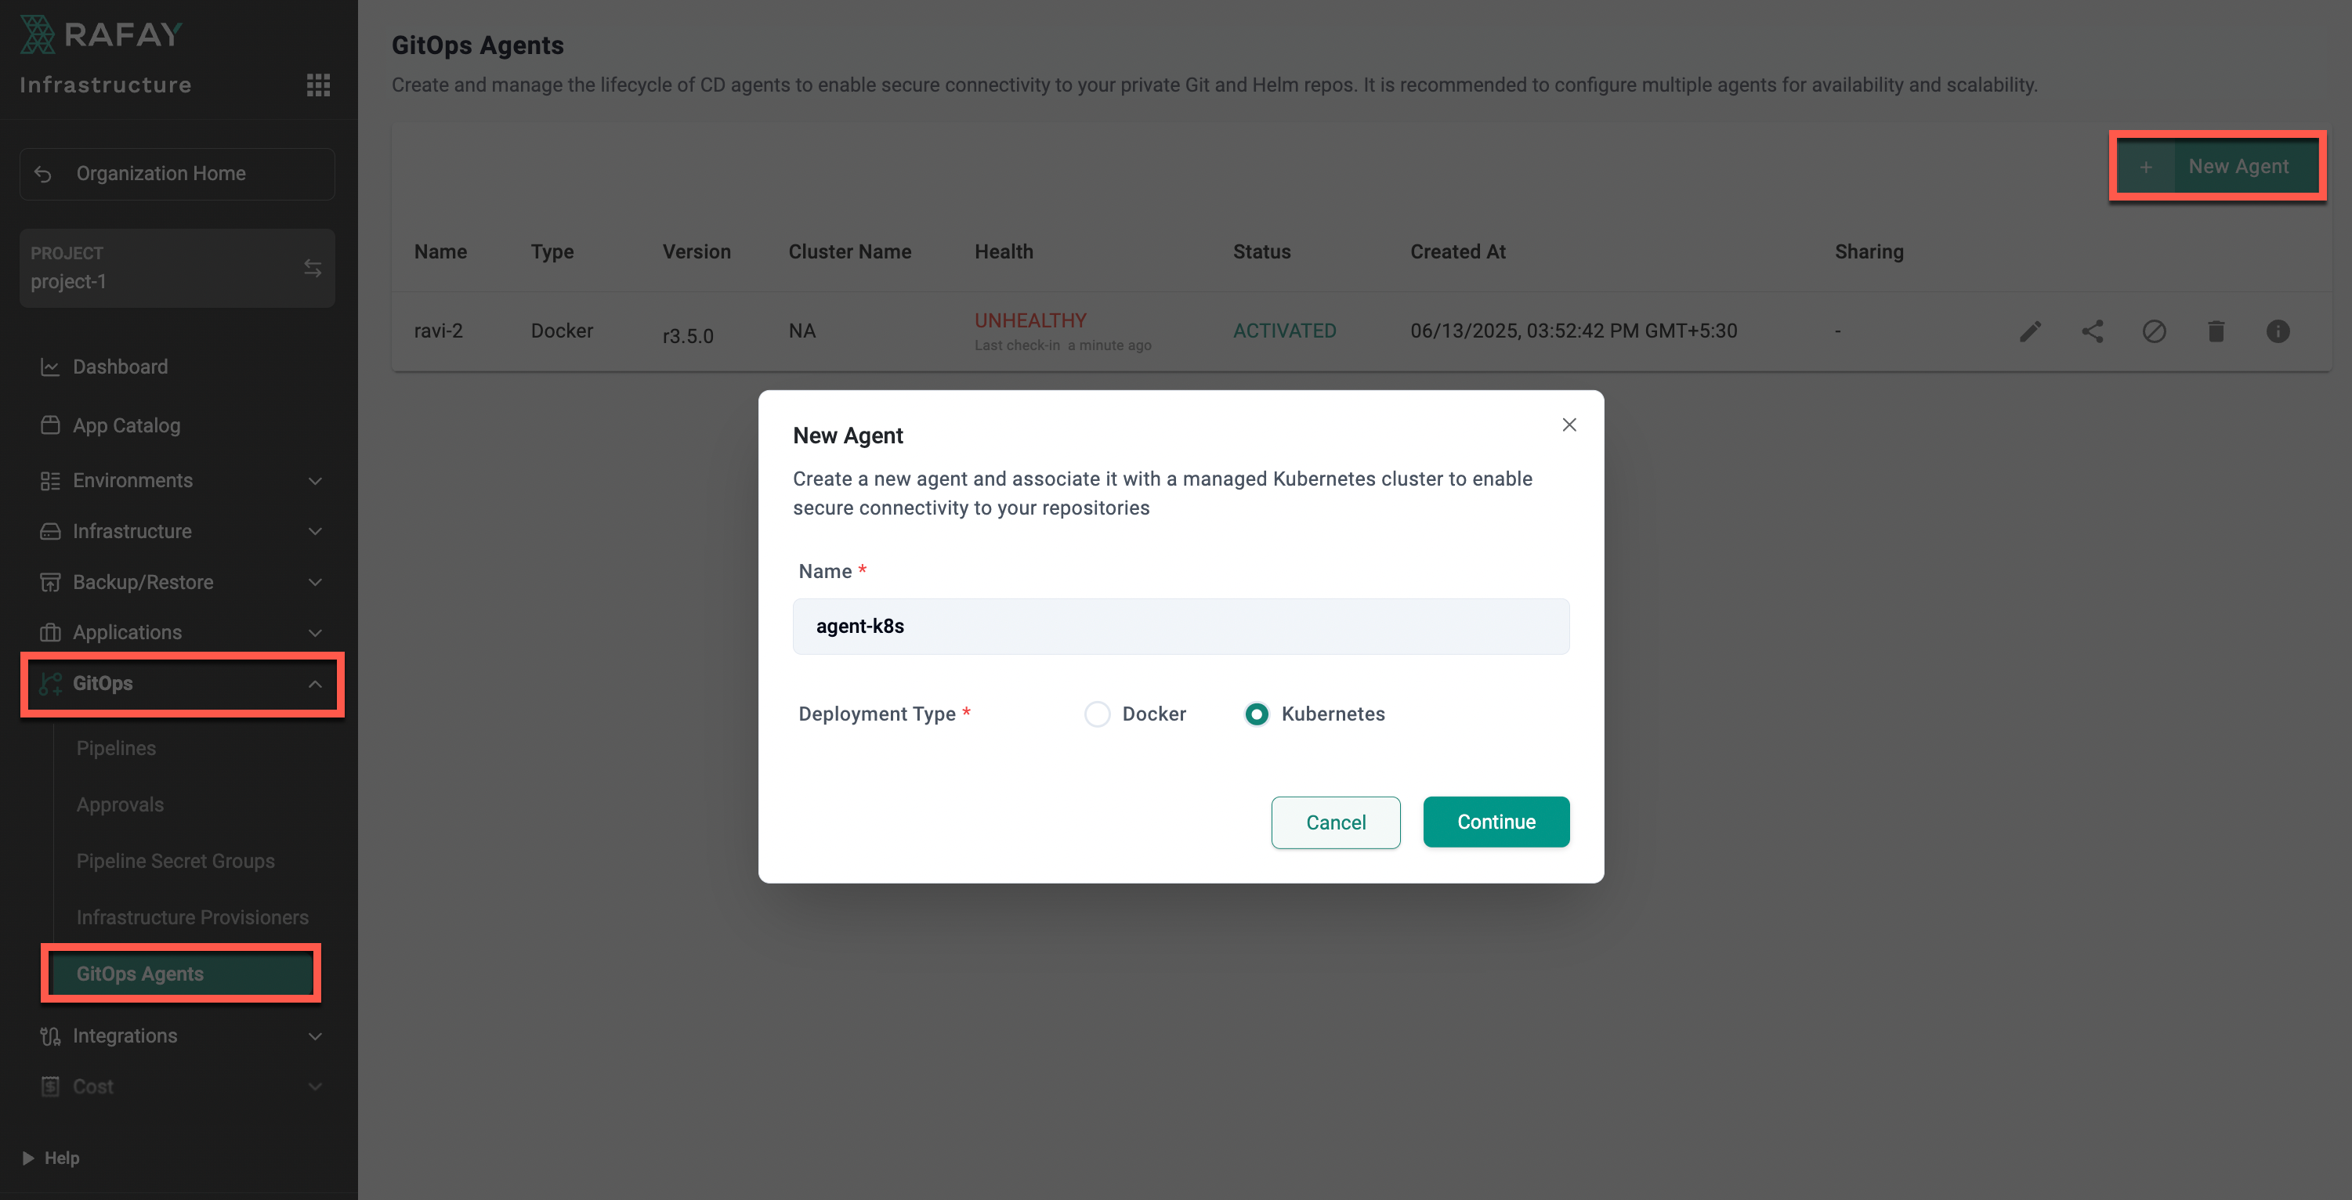Click the Name input field with agent-k8s

click(1181, 626)
